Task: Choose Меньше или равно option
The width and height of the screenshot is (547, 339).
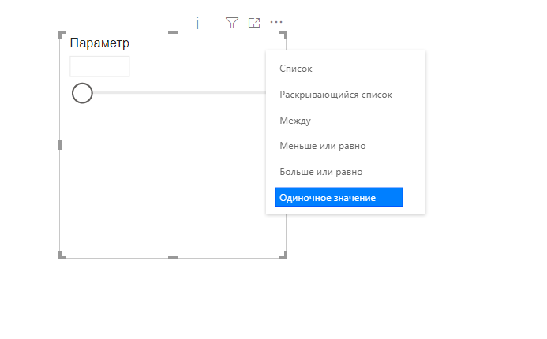Action: coord(323,146)
